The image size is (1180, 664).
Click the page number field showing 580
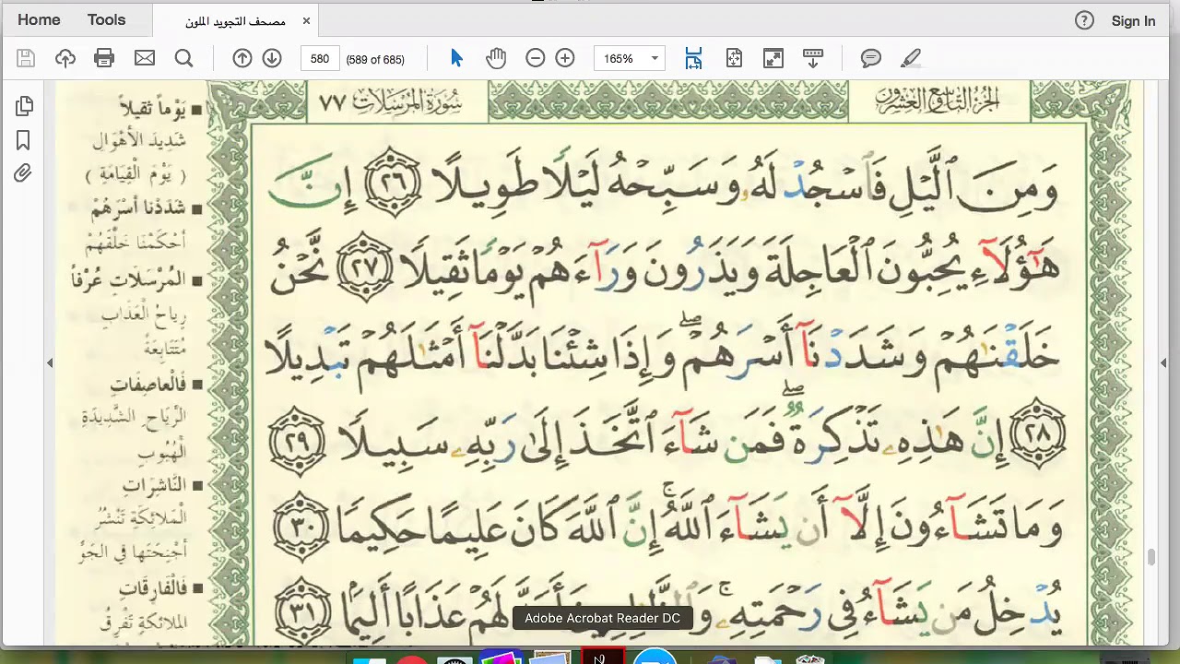320,58
